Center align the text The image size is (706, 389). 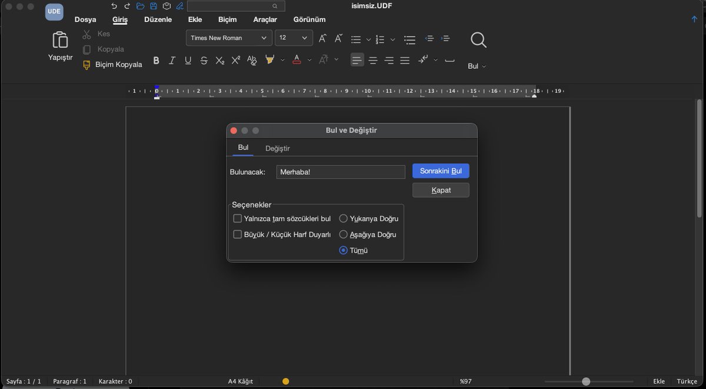click(x=373, y=60)
